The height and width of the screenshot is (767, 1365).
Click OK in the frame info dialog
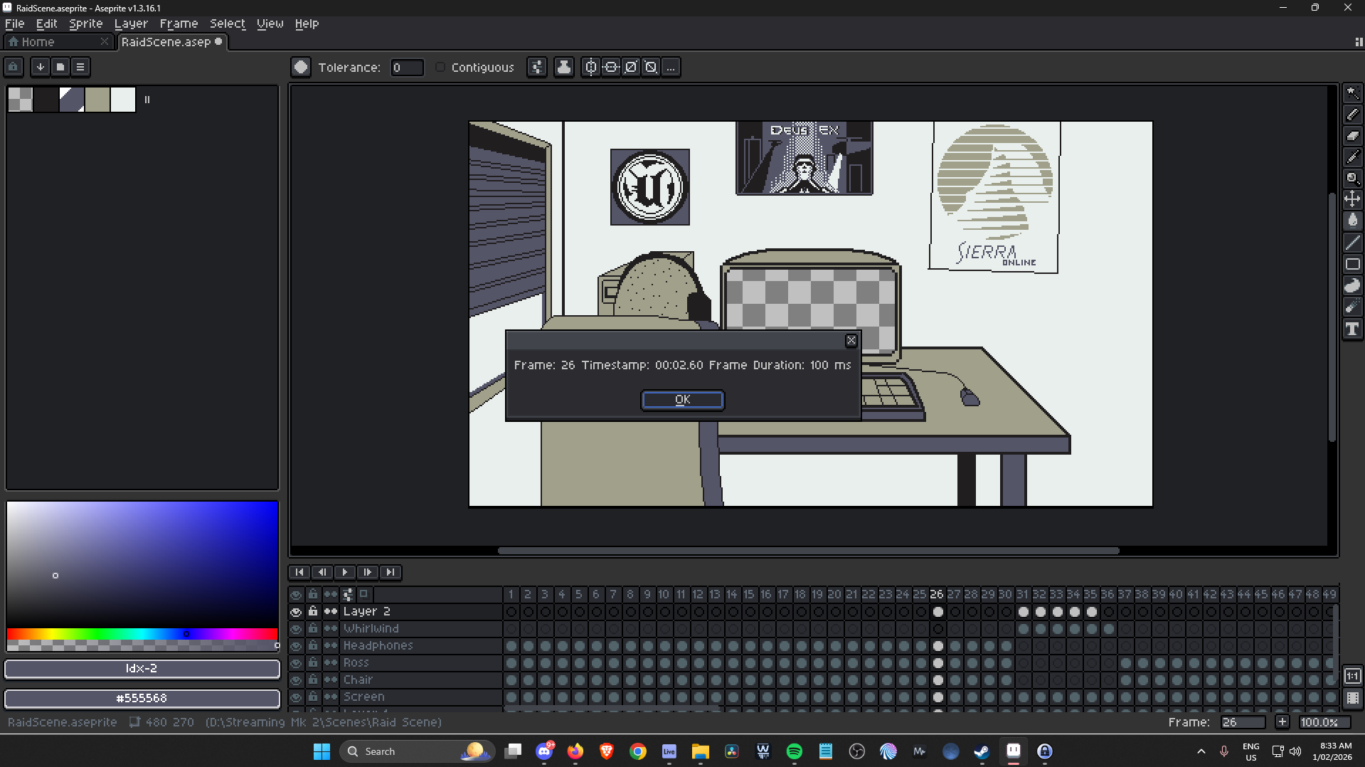tap(682, 400)
